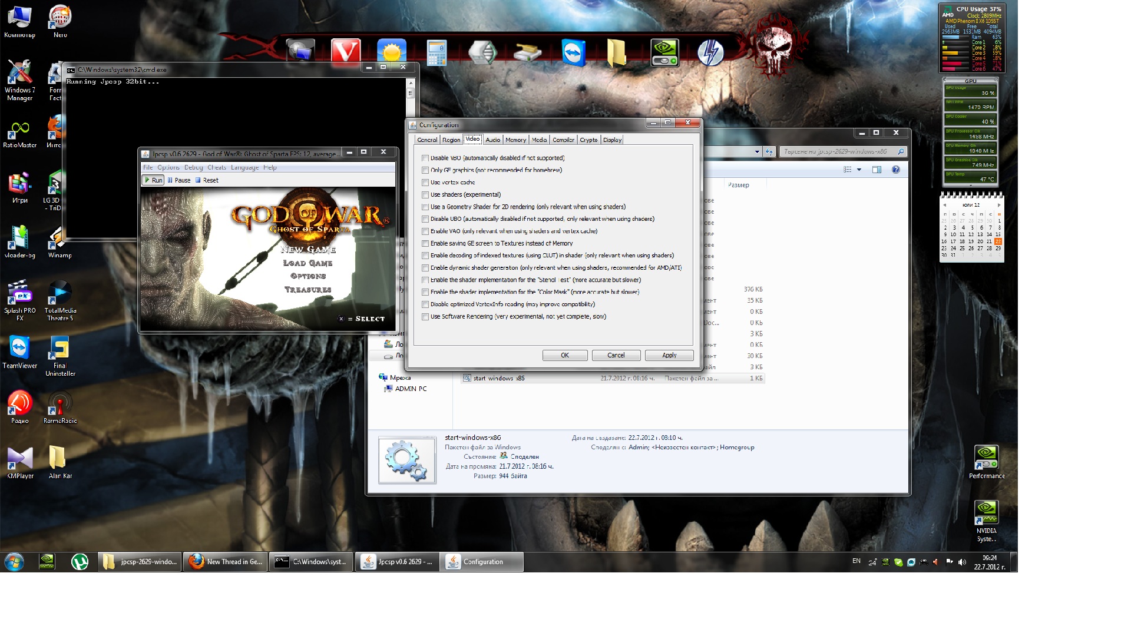Open the calculator icon in the dock
1131x636 pixels.
[x=436, y=53]
